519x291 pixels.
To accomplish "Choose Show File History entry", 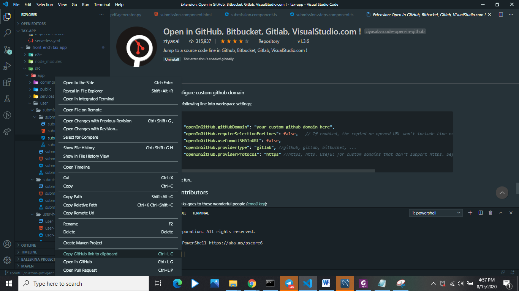I will pos(118,148).
